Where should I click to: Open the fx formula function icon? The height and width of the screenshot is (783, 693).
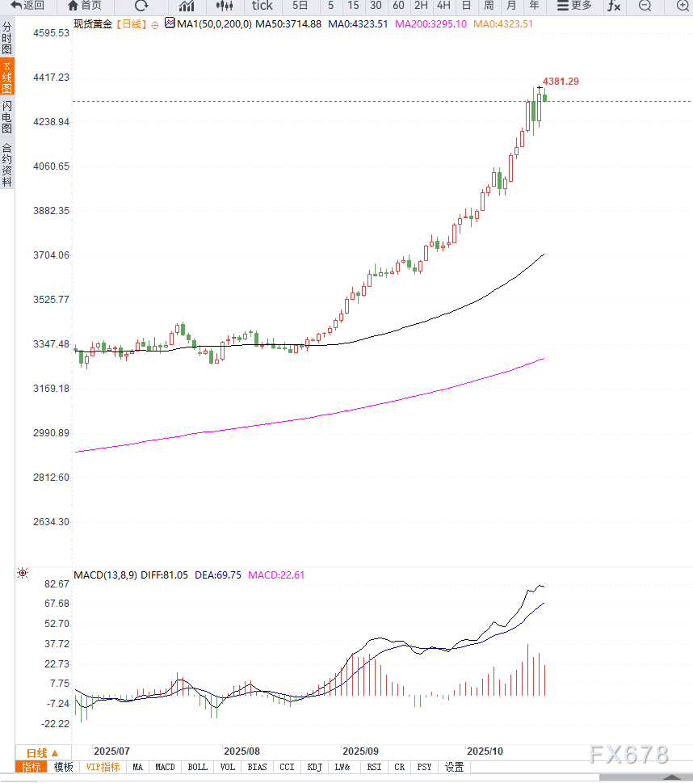tap(614, 6)
